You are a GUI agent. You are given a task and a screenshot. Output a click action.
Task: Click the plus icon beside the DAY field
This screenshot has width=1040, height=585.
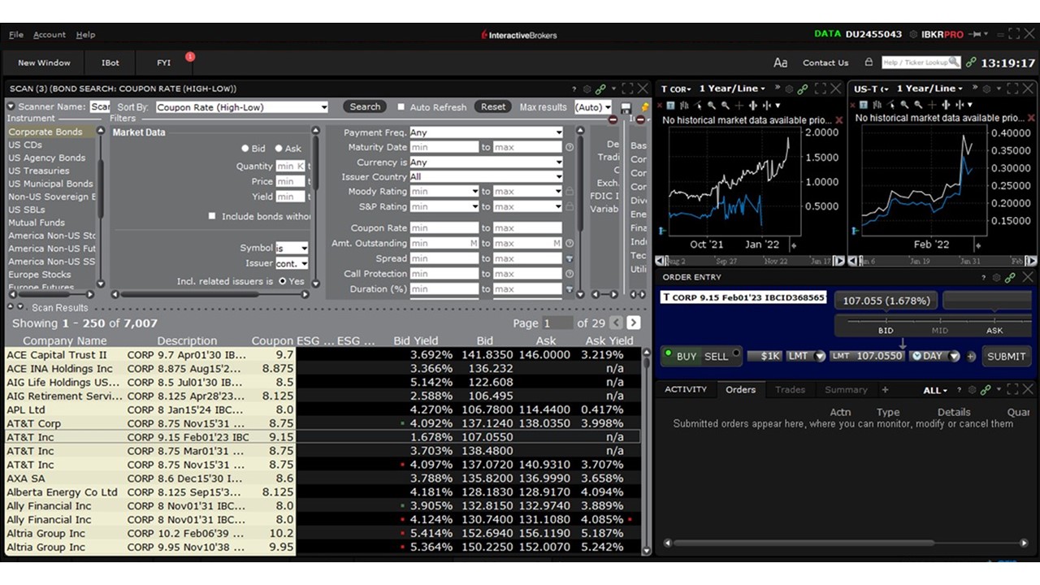coord(971,356)
